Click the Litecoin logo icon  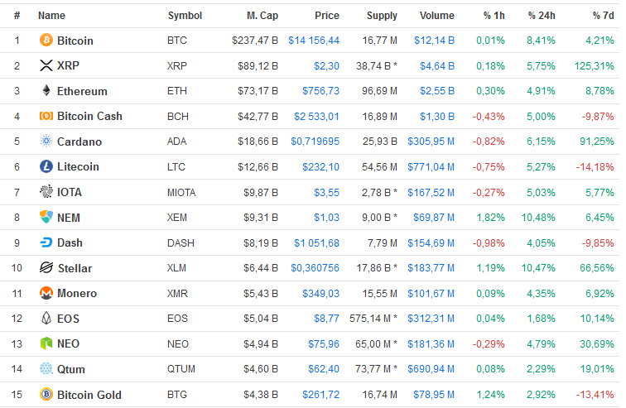point(46,166)
